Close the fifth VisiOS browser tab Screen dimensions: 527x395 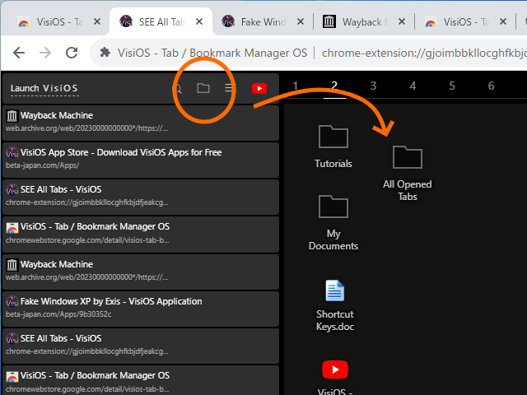point(503,22)
